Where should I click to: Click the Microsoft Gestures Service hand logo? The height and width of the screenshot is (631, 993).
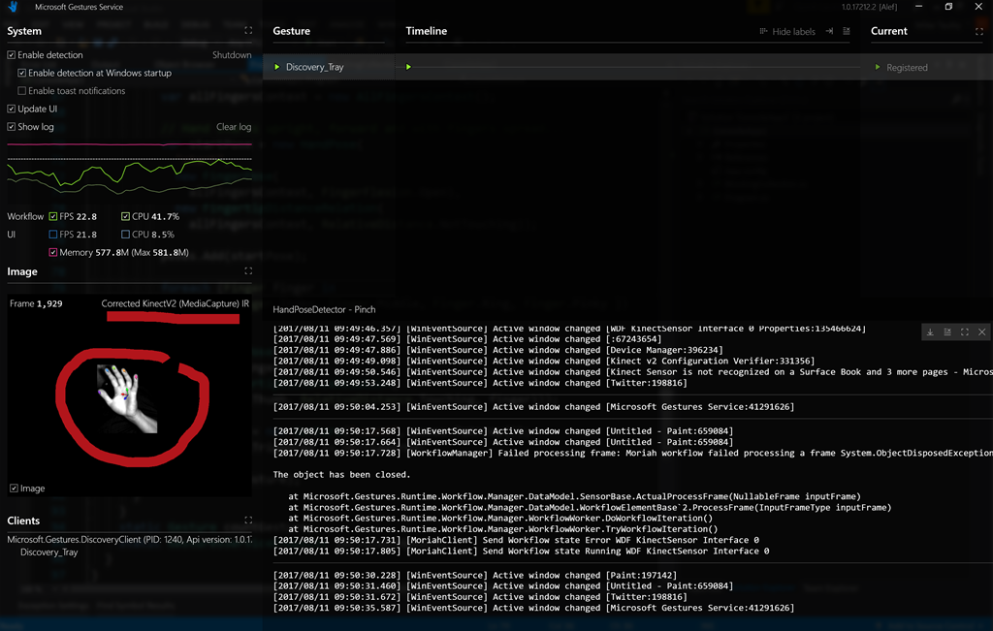pyautogui.click(x=13, y=7)
